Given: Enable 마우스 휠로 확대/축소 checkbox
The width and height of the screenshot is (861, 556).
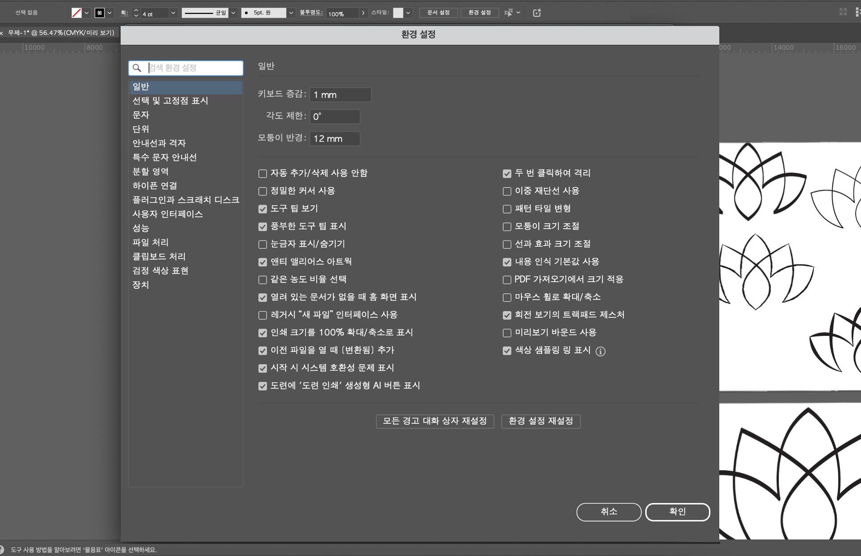Looking at the screenshot, I should pyautogui.click(x=507, y=298).
